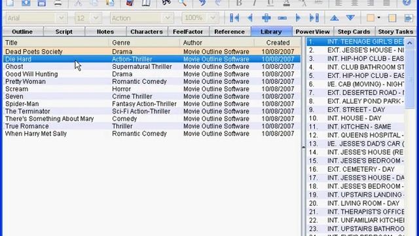Toggle Underline formatting
This screenshot has height=236, width=419.
[x=270, y=3]
